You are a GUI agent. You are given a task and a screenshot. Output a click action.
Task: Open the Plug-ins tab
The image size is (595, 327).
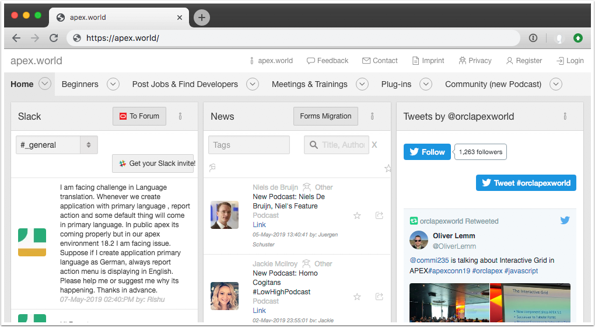[x=396, y=84]
